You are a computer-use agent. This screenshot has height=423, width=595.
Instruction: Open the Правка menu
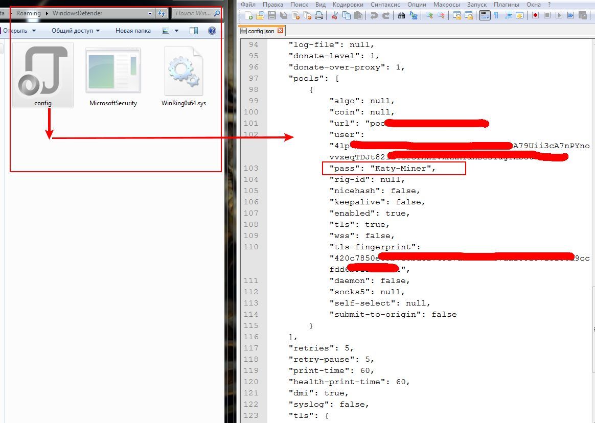click(273, 5)
